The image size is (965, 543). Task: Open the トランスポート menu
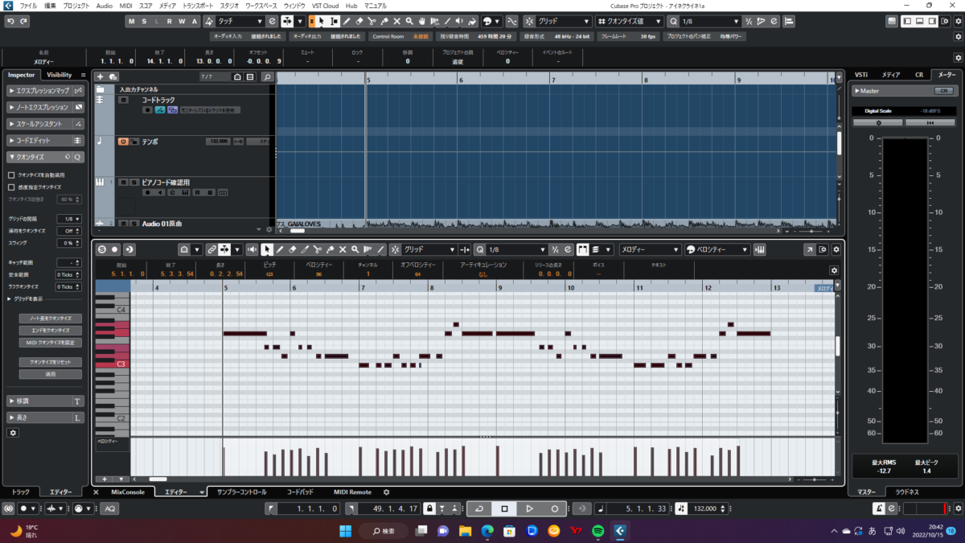[196, 6]
